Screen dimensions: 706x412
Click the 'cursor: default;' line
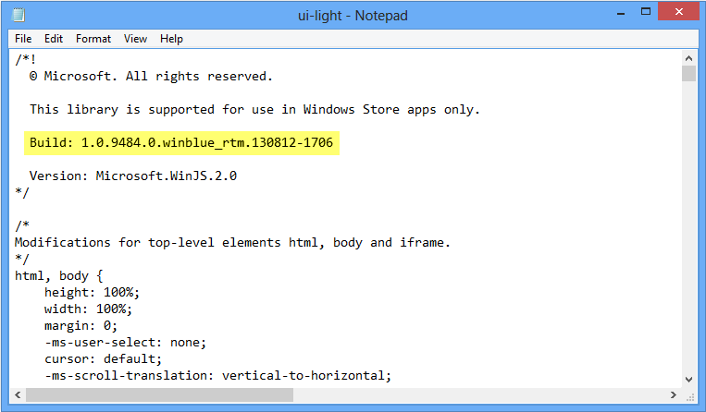click(103, 359)
